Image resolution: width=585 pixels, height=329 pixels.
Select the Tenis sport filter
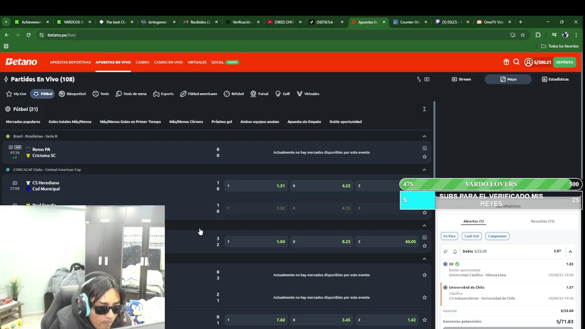(101, 94)
